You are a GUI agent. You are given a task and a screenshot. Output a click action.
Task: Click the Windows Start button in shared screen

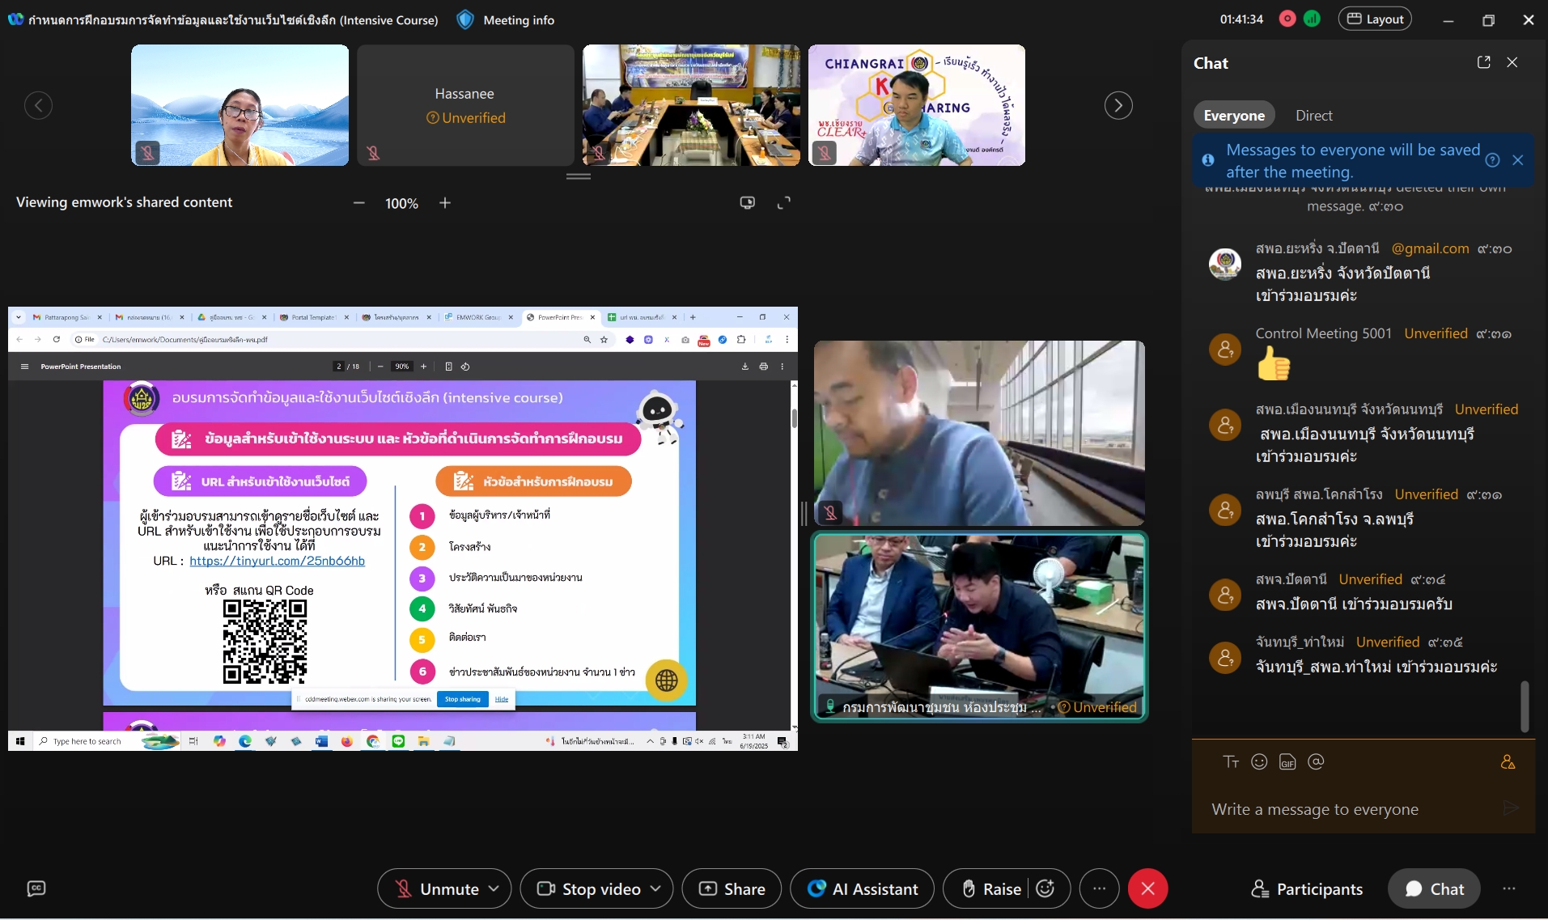click(x=20, y=741)
